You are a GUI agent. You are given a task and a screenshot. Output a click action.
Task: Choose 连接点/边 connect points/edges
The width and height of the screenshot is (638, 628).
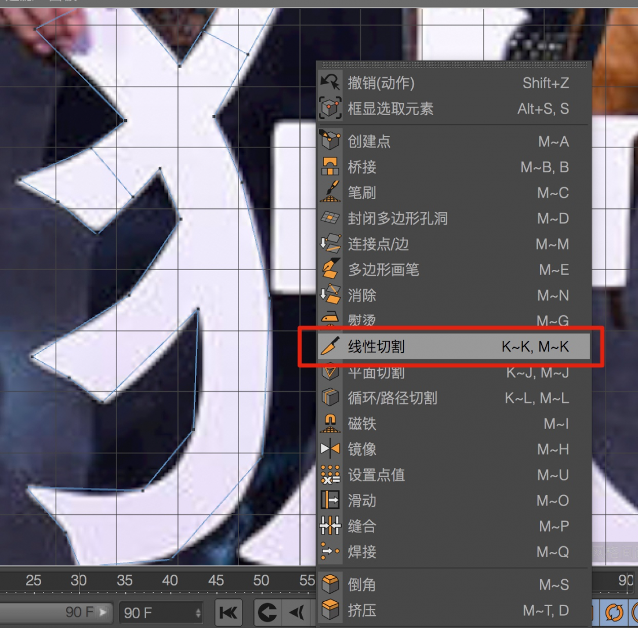378,244
